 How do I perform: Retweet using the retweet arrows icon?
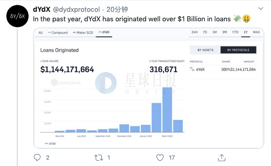[x=99, y=158]
